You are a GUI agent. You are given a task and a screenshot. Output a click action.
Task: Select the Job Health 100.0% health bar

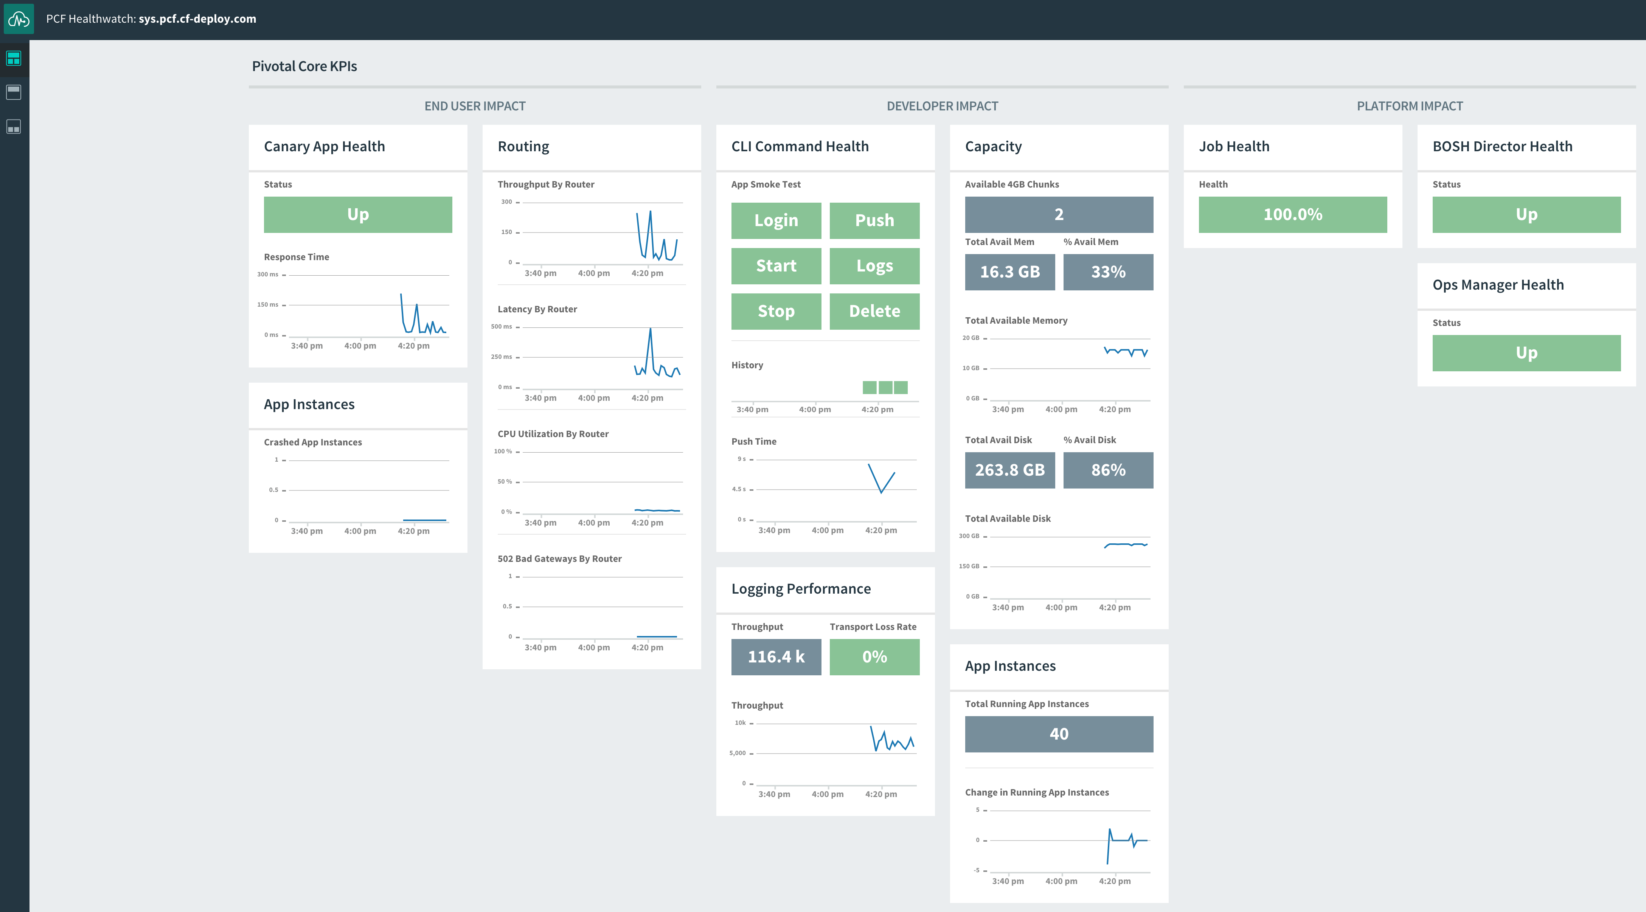tap(1293, 215)
